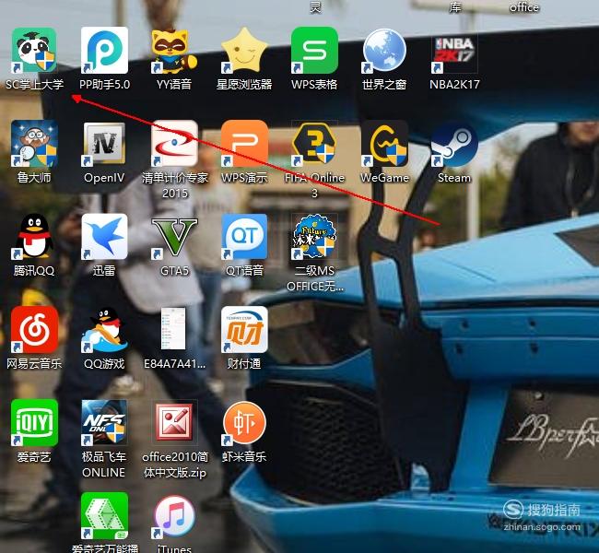This screenshot has height=553, width=599.
Task: Open 虾米音乐 orange icon
Action: pyautogui.click(x=244, y=423)
